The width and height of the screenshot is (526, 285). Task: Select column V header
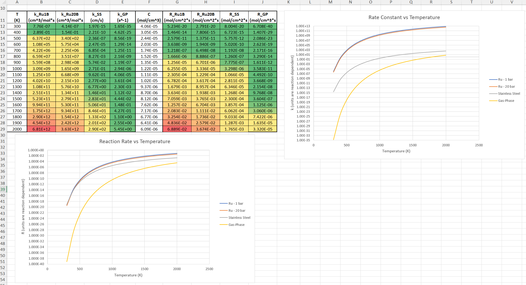[512, 2]
